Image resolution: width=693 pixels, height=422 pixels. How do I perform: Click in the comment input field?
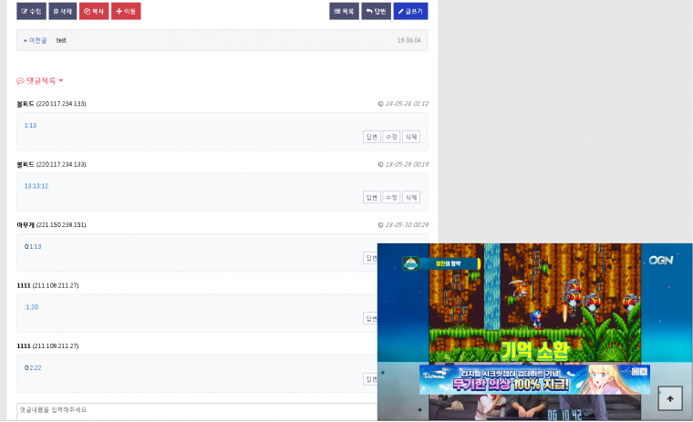pos(197,411)
